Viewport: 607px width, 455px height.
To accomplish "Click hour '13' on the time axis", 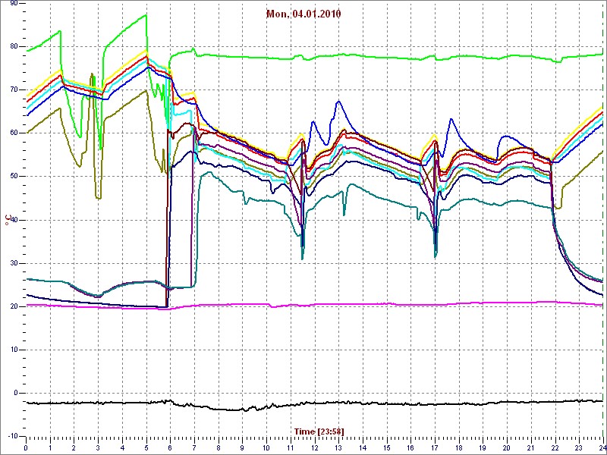I will pos(338,447).
